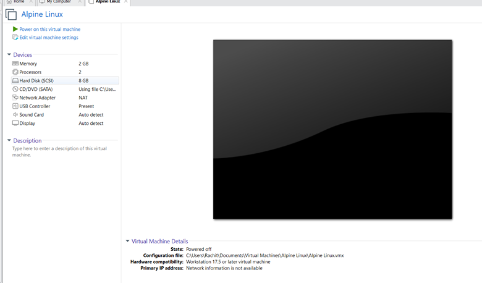This screenshot has height=283, width=482.
Task: Collapse the Devices section
Action: coord(9,54)
